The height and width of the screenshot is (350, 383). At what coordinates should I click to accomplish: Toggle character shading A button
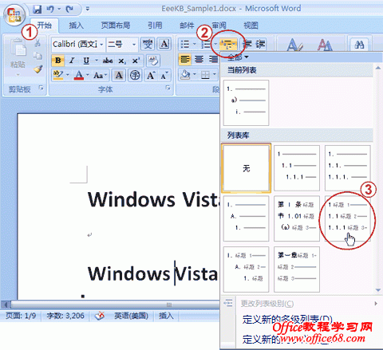[119, 75]
